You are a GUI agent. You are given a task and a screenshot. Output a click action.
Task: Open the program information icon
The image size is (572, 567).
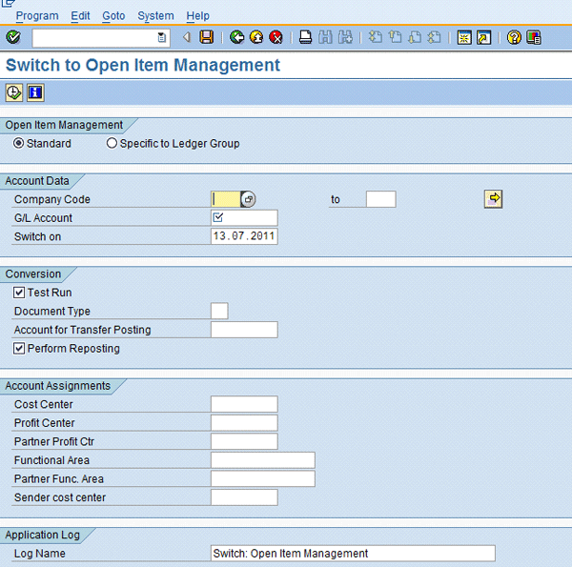click(35, 92)
